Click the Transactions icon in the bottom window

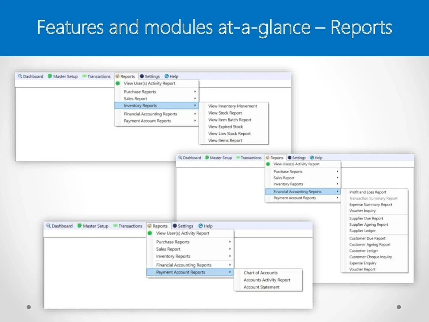(x=115, y=226)
